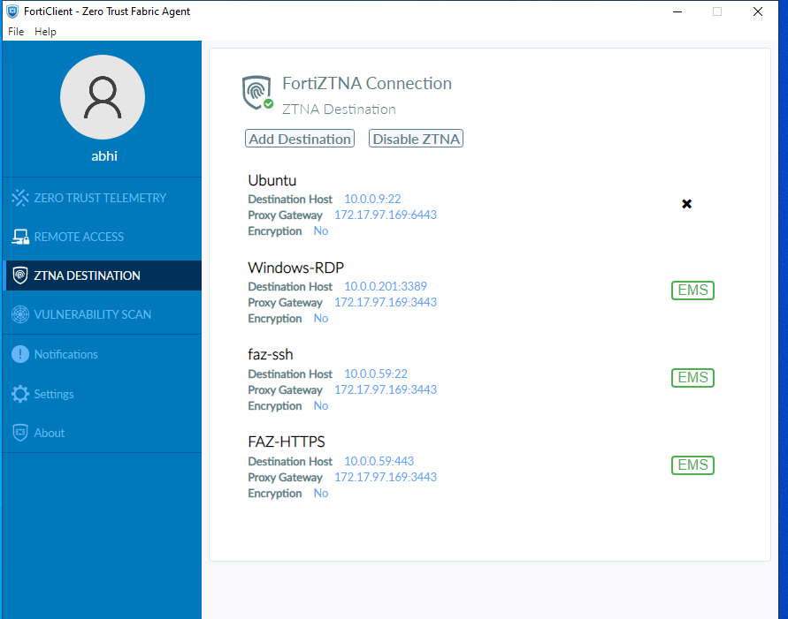The image size is (788, 619).
Task: Select the Ubuntu destination title
Action: tap(272, 180)
